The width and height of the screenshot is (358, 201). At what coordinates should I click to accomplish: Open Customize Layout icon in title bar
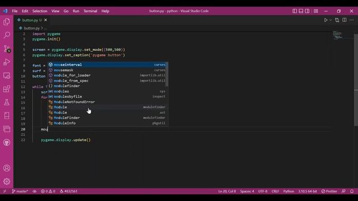coord(315,11)
